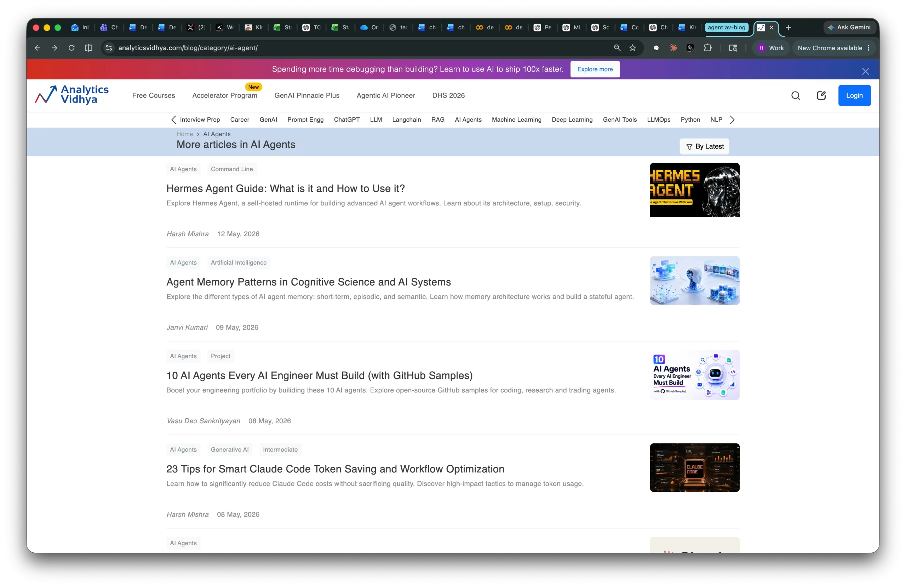Click the Claude Code thumbnail image
This screenshot has height=588, width=906.
(694, 468)
